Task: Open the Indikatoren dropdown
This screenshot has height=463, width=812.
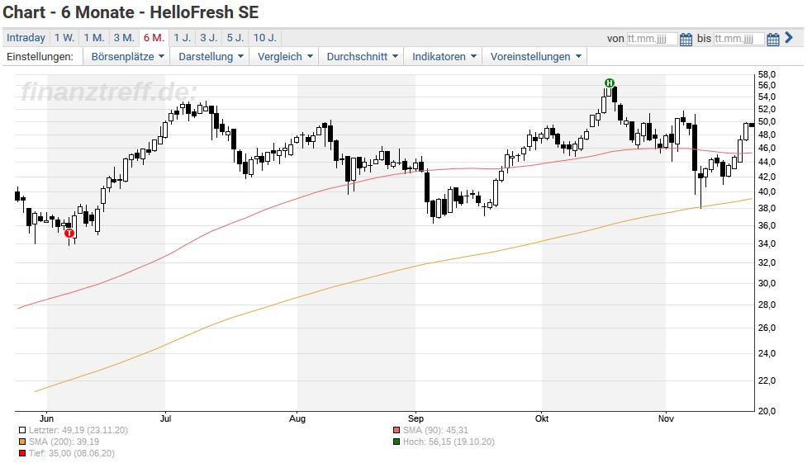Action: [444, 57]
